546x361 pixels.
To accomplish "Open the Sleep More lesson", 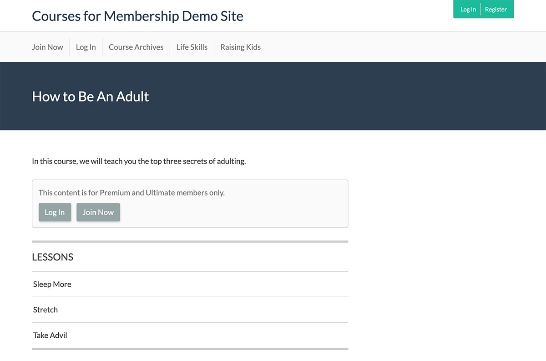I will pyautogui.click(x=190, y=284).
